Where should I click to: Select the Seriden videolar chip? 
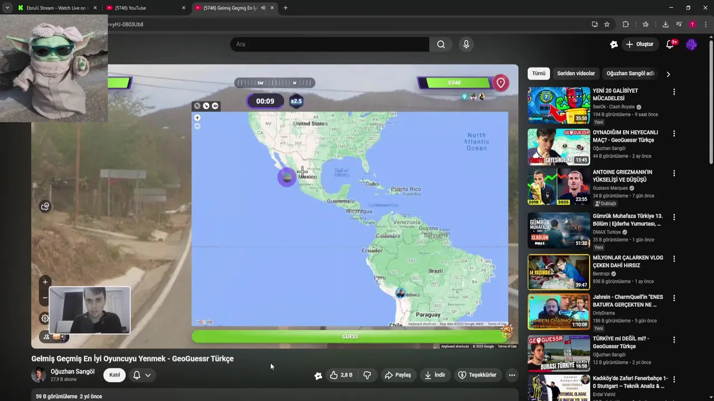(x=576, y=74)
